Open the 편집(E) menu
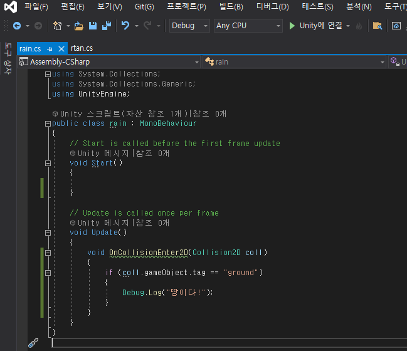The image size is (407, 351). pos(72,6)
